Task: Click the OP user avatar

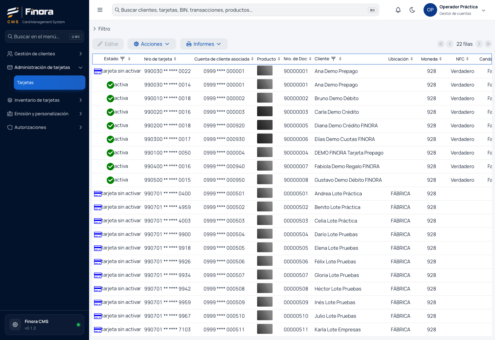Action: tap(430, 10)
